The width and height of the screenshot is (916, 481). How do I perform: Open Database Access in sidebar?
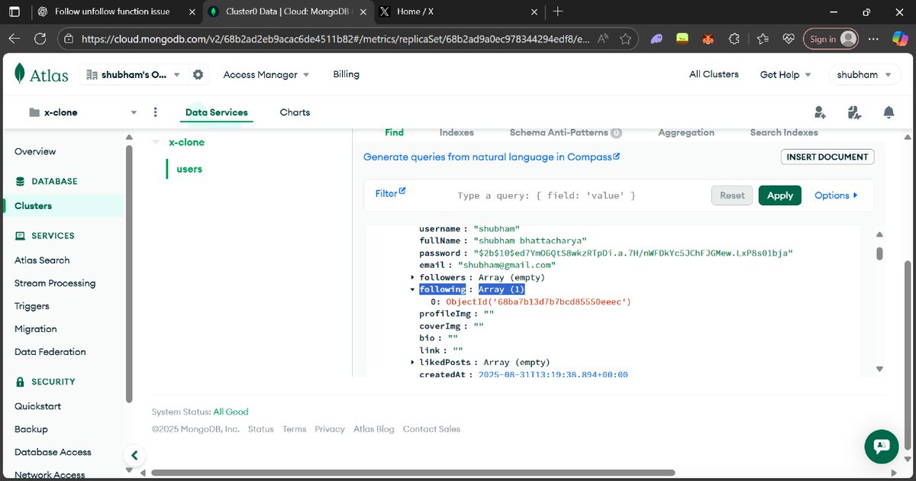point(53,452)
